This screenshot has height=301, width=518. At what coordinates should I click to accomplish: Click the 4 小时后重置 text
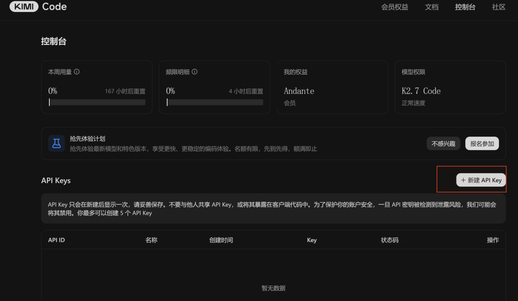246,91
